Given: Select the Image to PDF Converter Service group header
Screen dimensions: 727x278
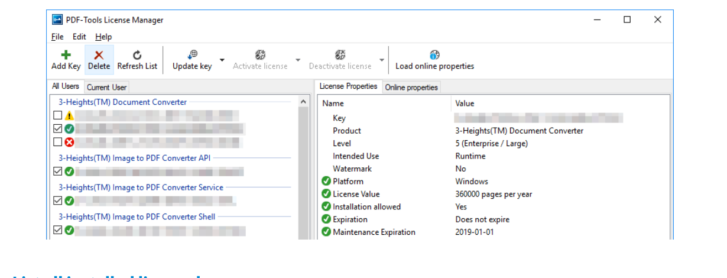Looking at the screenshot, I should click(141, 188).
